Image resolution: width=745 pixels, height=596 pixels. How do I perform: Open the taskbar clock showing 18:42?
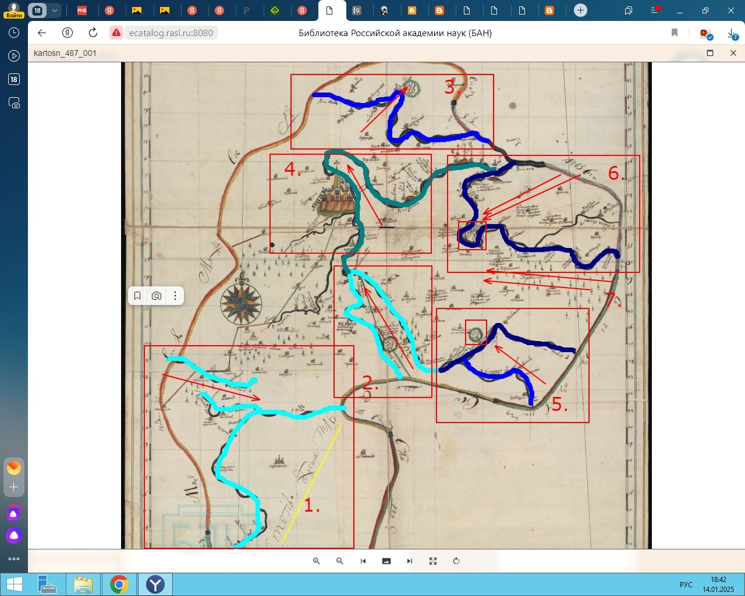click(718, 584)
